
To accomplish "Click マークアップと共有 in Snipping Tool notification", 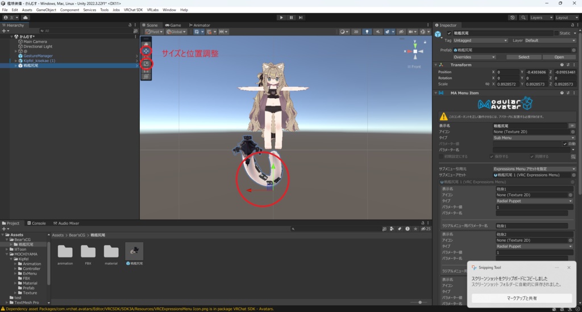I will pos(522,298).
